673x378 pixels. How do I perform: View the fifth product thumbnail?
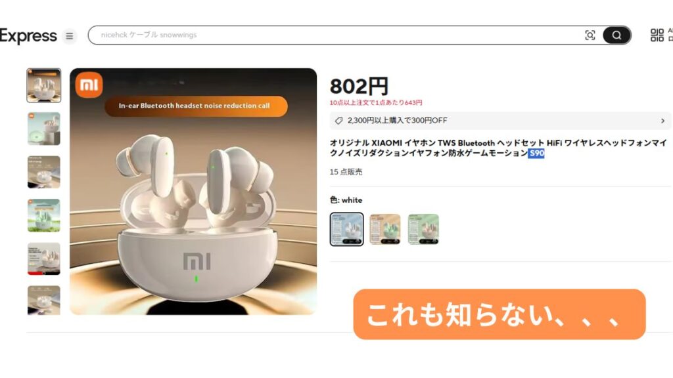point(44,259)
